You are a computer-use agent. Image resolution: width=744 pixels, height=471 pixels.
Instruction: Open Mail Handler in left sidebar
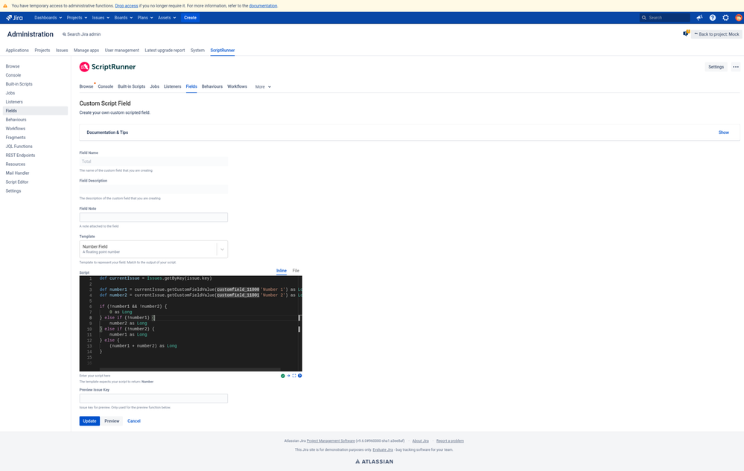(x=18, y=173)
